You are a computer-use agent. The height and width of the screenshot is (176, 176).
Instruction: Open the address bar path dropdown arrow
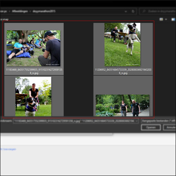(126, 12)
